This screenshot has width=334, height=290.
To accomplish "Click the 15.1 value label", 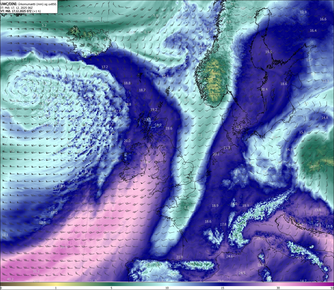I will click(302, 132).
